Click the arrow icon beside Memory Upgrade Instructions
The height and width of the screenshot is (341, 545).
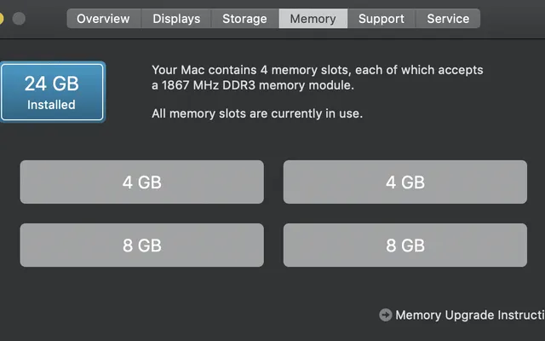point(385,315)
